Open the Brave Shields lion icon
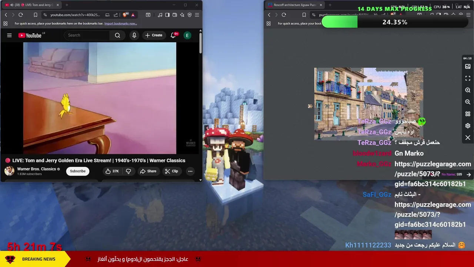 [125, 15]
